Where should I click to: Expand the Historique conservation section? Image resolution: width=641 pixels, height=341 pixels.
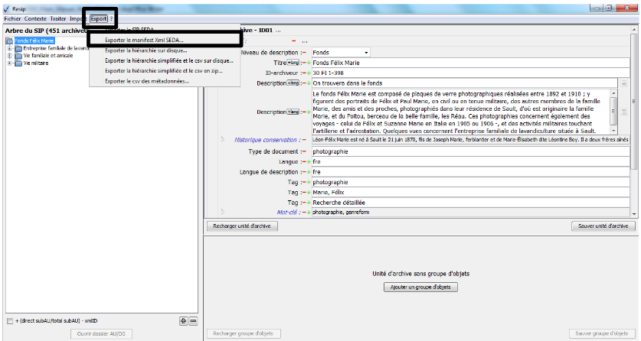click(223, 140)
